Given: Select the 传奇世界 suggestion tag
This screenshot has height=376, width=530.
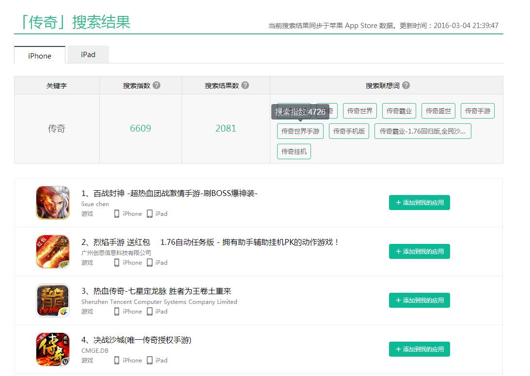Looking at the screenshot, I should 359,111.
